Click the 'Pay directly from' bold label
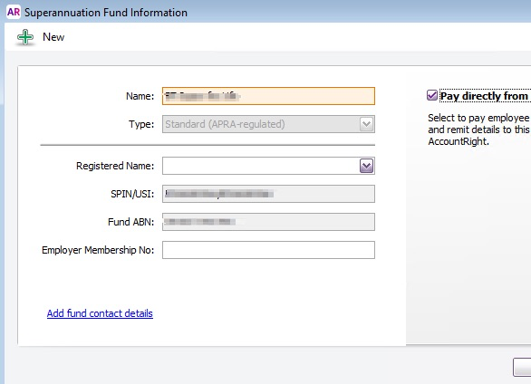This screenshot has height=384, width=531. 485,96
